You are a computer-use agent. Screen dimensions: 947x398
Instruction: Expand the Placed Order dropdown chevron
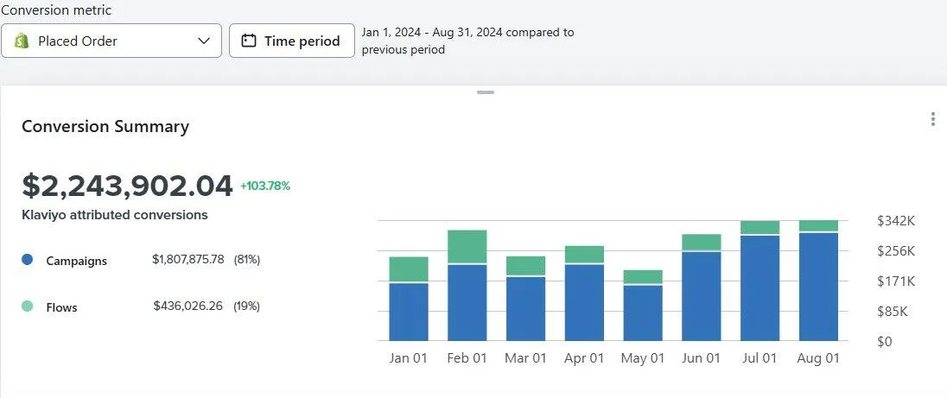(x=204, y=41)
